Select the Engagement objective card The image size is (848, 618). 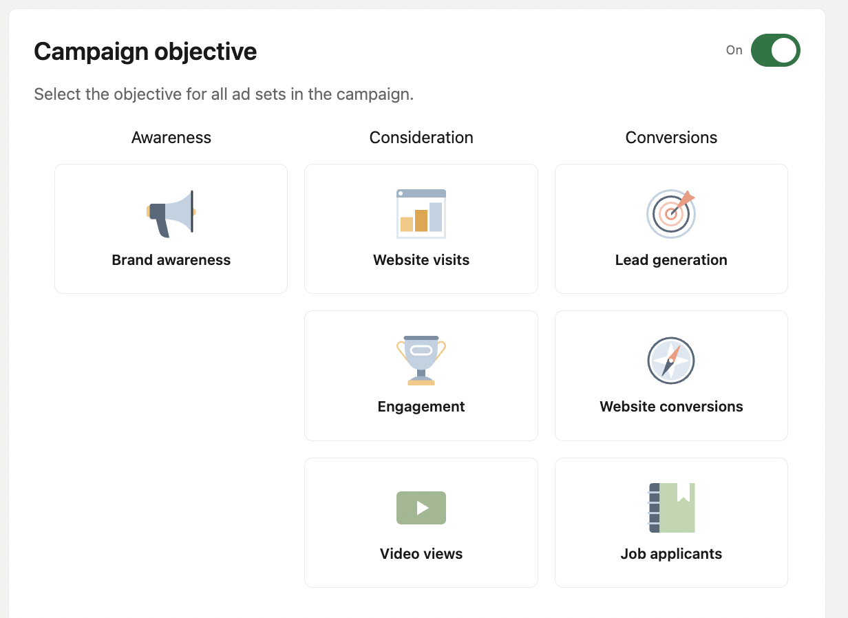[421, 376]
